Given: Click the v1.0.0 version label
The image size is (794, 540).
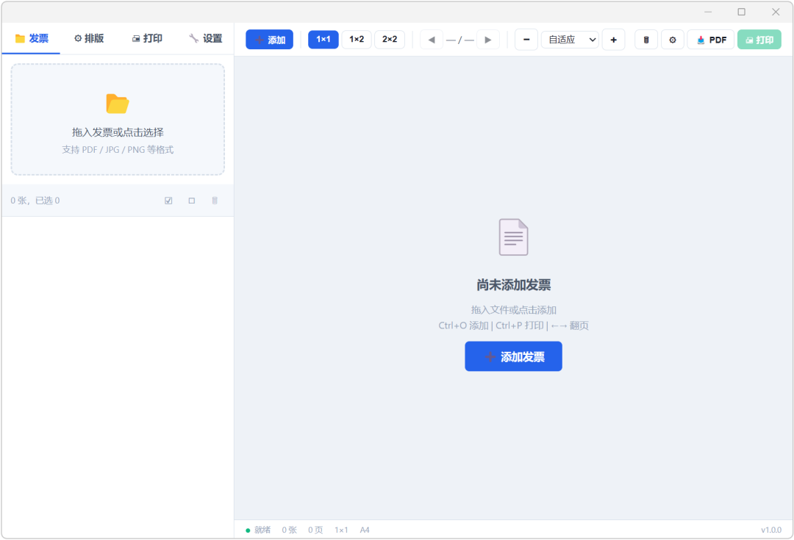Looking at the screenshot, I should point(771,530).
